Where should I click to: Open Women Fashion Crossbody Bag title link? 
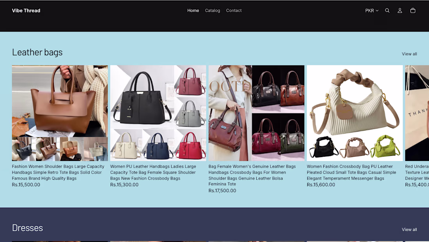(351, 172)
